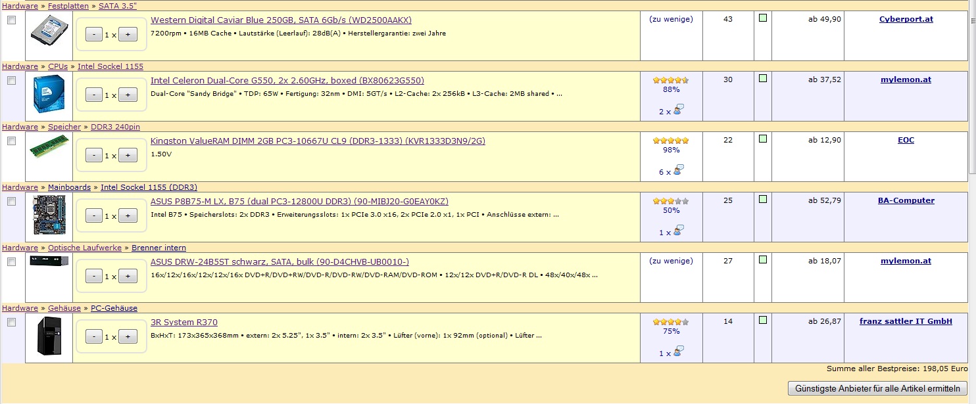The width and height of the screenshot is (976, 404).
Task: Visit franz sattler IT GmbH vendor link
Action: coord(906,321)
